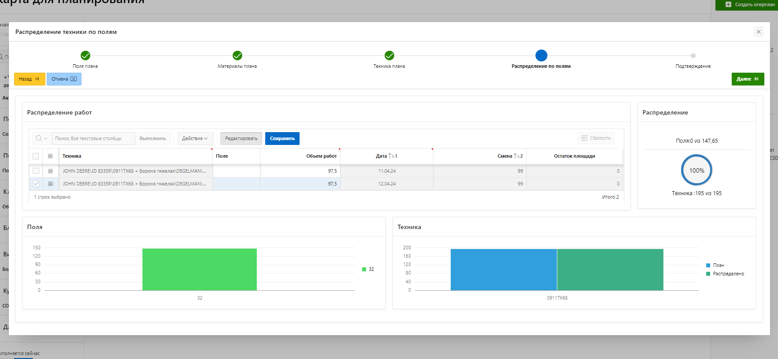778x359 pixels.
Task: Click Далее to proceed forward
Action: [x=748, y=79]
